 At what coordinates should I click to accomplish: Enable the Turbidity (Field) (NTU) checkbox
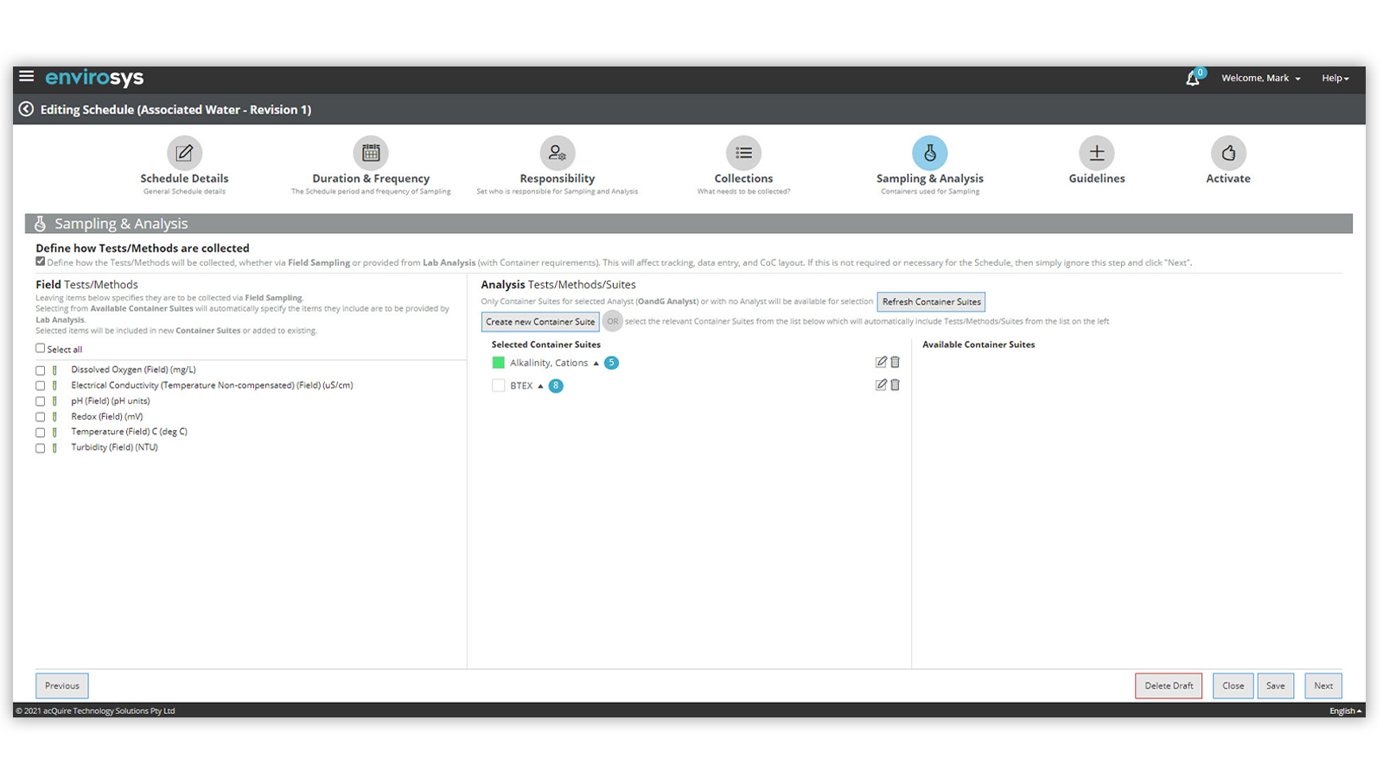coord(41,448)
